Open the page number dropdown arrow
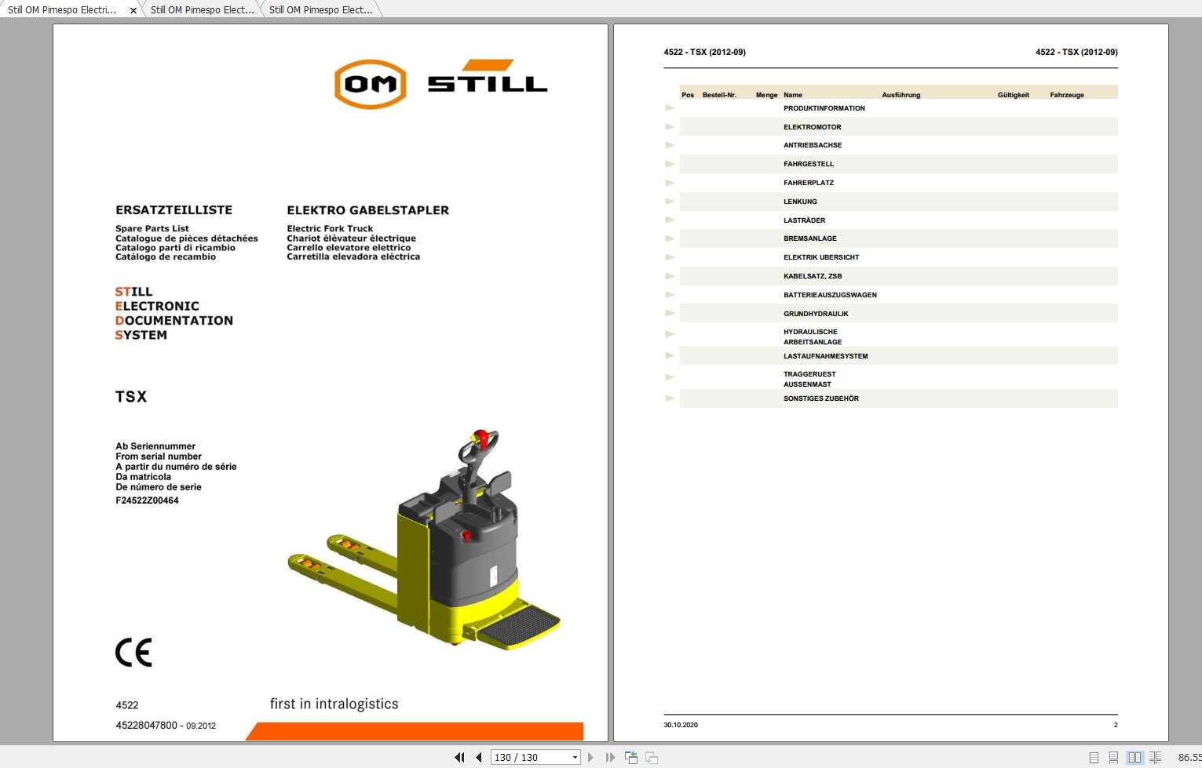 tap(575, 758)
